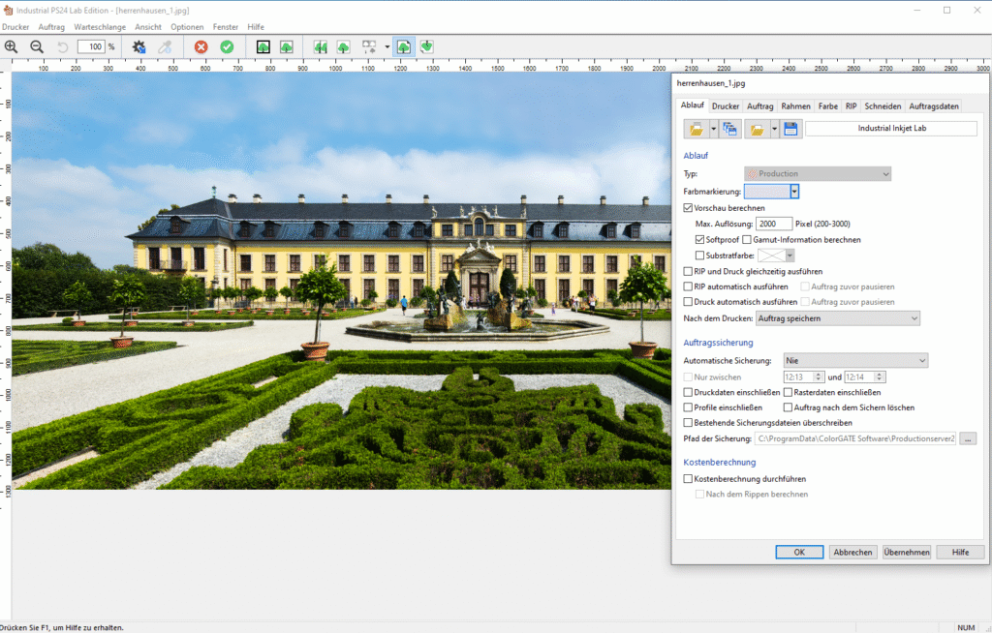The image size is (992, 633).
Task: Disable the Softproof checkbox
Action: [x=699, y=239]
